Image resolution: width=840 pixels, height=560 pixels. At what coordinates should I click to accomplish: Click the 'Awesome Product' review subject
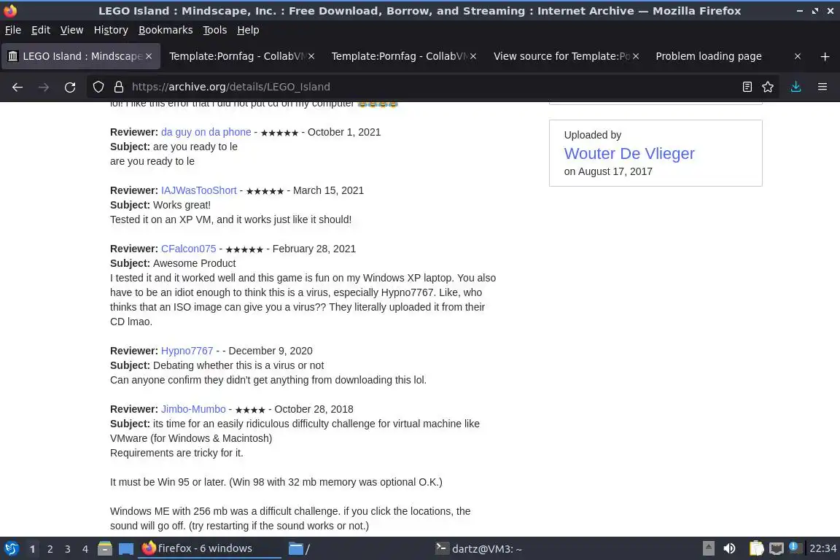point(194,263)
